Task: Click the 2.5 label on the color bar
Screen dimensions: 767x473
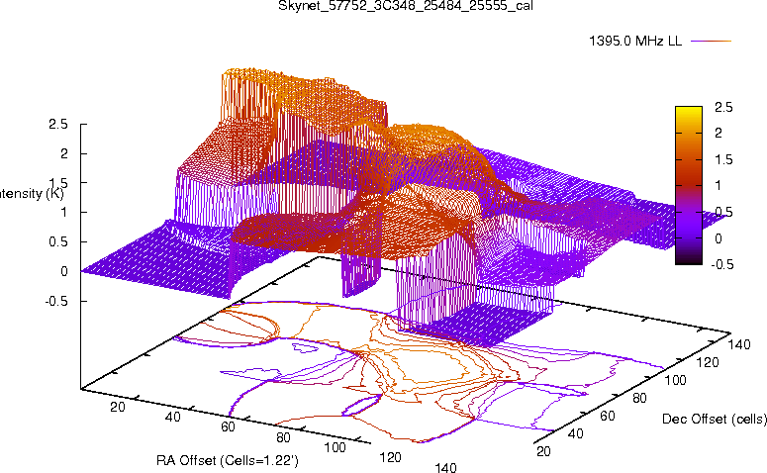Action: coord(723,107)
